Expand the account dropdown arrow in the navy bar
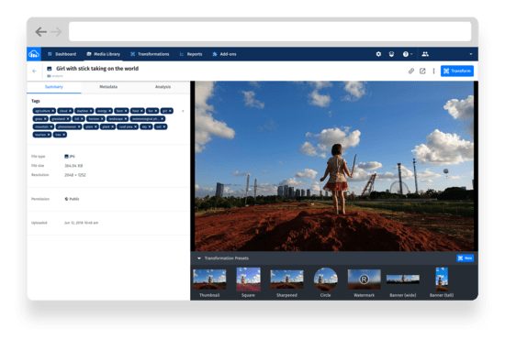 pyautogui.click(x=470, y=54)
